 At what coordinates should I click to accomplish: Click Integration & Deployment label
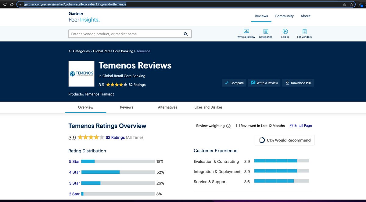point(217,172)
